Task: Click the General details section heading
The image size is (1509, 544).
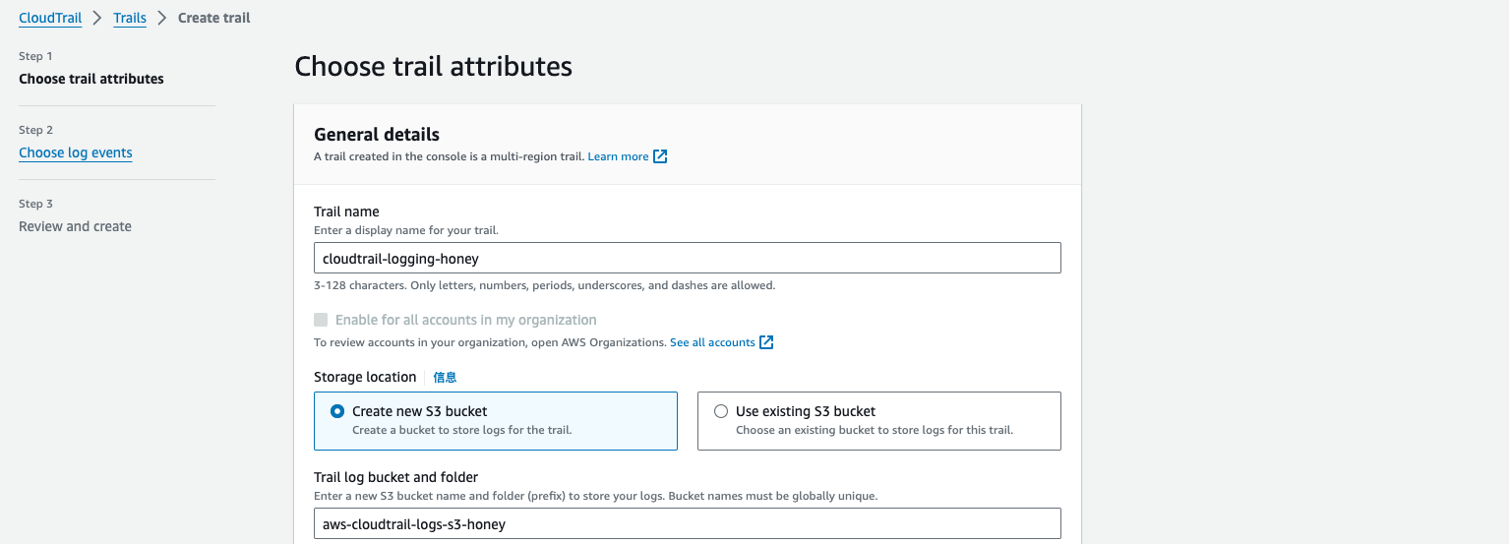Action: (377, 135)
